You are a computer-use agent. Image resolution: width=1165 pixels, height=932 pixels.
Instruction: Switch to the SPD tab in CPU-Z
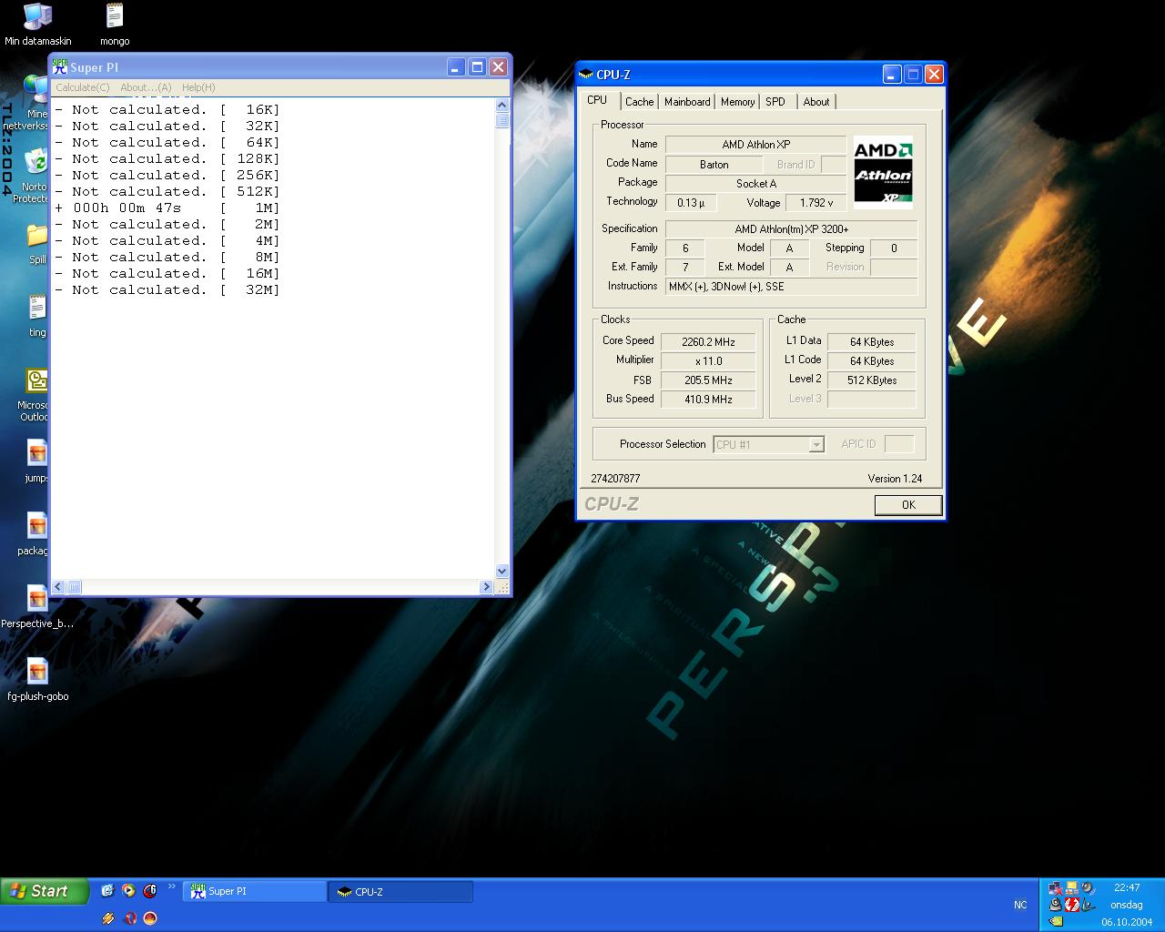click(775, 102)
